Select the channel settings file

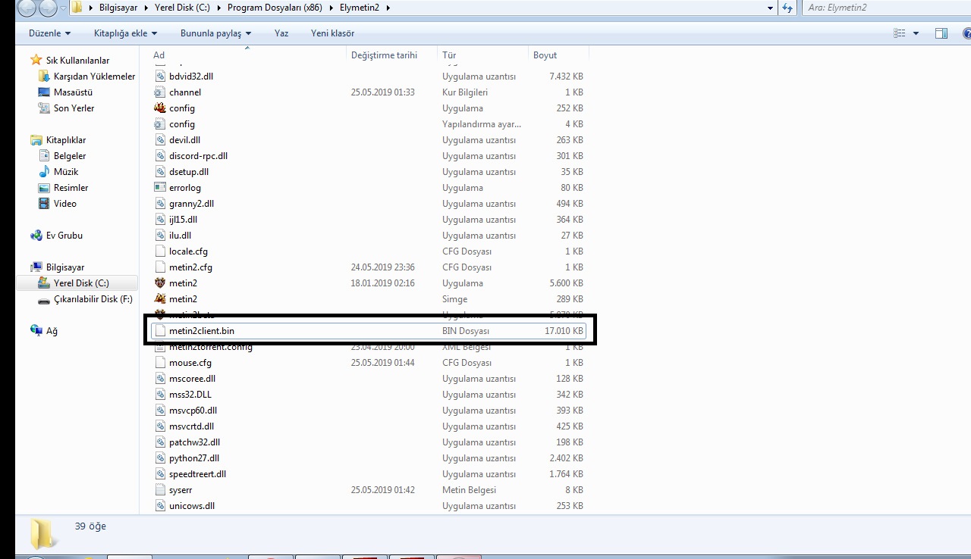(x=184, y=92)
